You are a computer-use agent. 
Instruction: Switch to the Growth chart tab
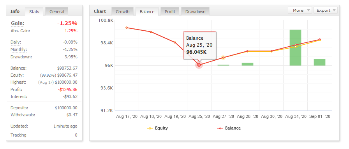coord(122,12)
